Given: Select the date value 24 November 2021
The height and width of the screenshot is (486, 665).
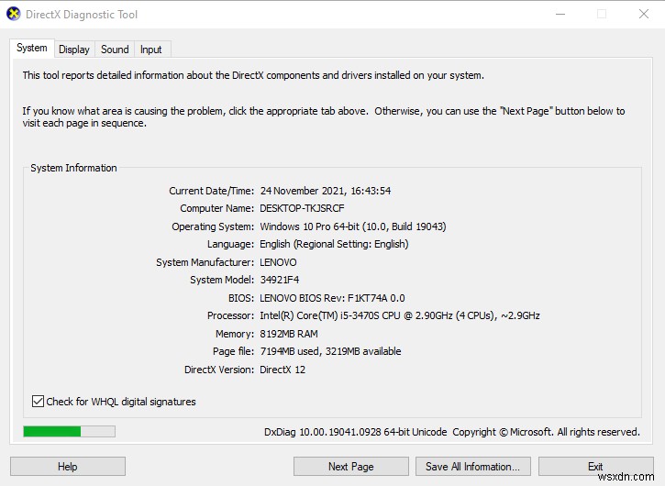Looking at the screenshot, I should [x=303, y=191].
